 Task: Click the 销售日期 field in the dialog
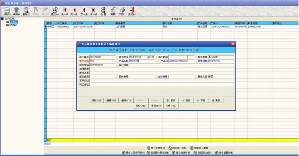(x=221, y=61)
